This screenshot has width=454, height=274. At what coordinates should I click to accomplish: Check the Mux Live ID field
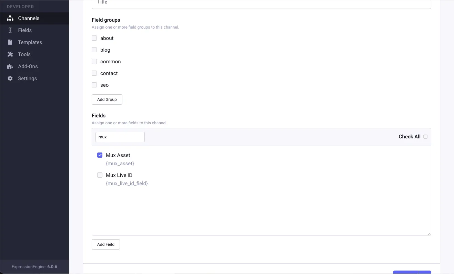click(x=100, y=175)
